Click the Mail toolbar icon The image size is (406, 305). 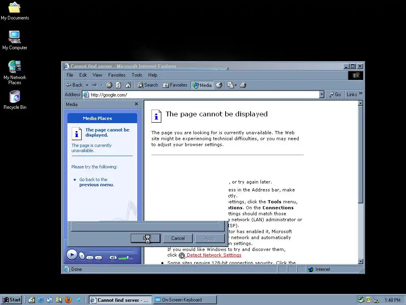coord(230,85)
